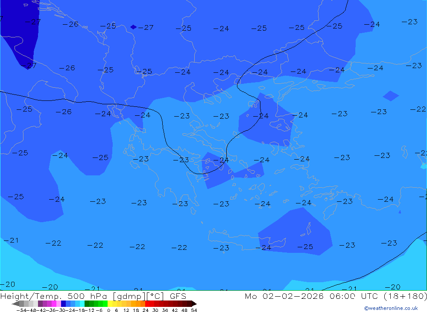Viewport: 427px width, 312px height.
Task: Click the '42' legend scale label
Action: [x=175, y=310]
